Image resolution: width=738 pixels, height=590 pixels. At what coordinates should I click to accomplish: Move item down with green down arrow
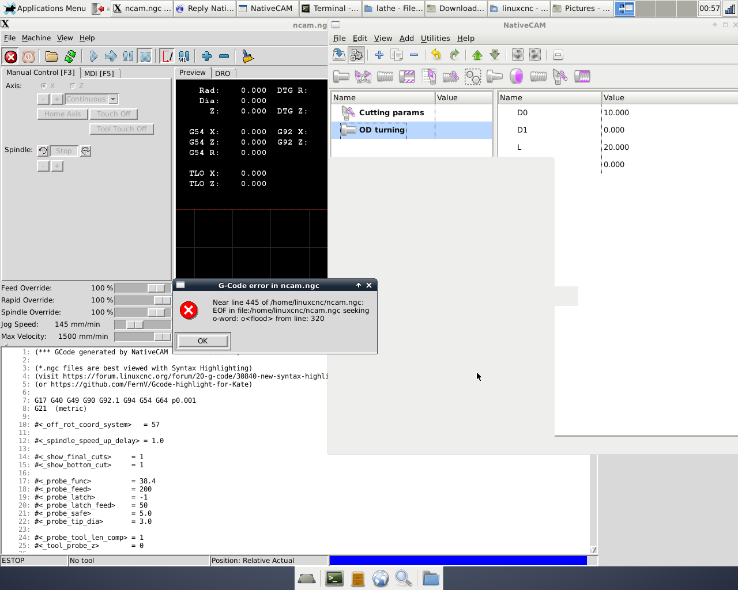pyautogui.click(x=495, y=55)
